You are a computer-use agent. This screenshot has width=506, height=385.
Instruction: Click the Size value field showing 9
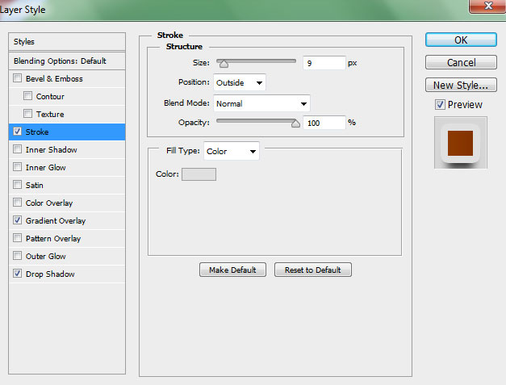click(324, 63)
